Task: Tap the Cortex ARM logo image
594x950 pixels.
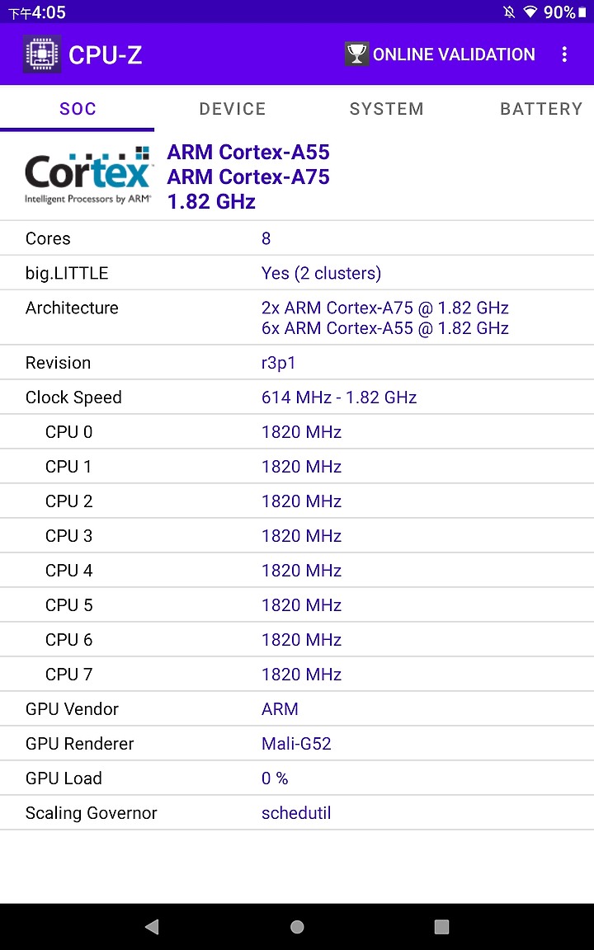Action: (87, 176)
